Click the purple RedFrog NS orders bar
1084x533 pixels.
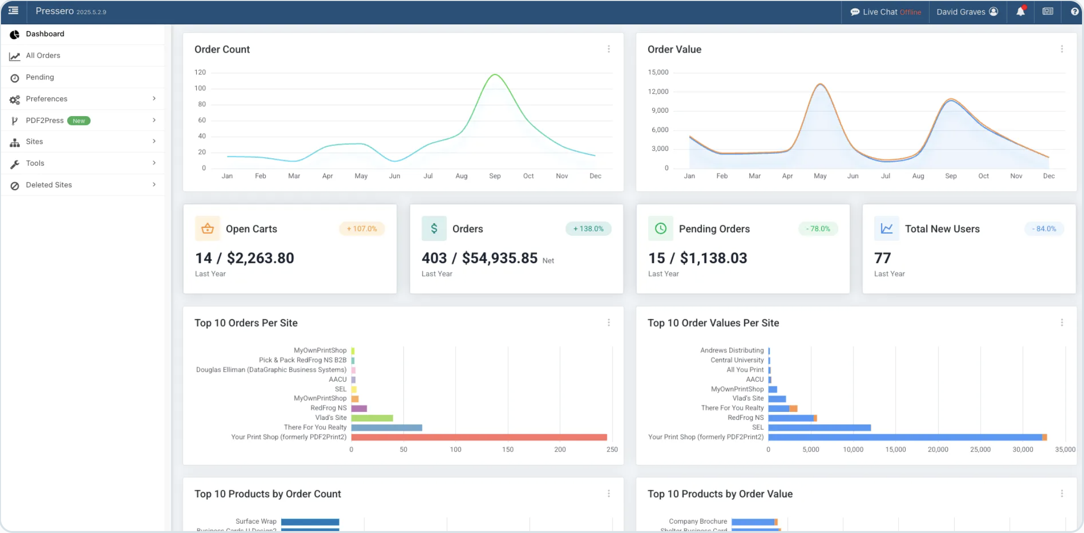(x=359, y=408)
